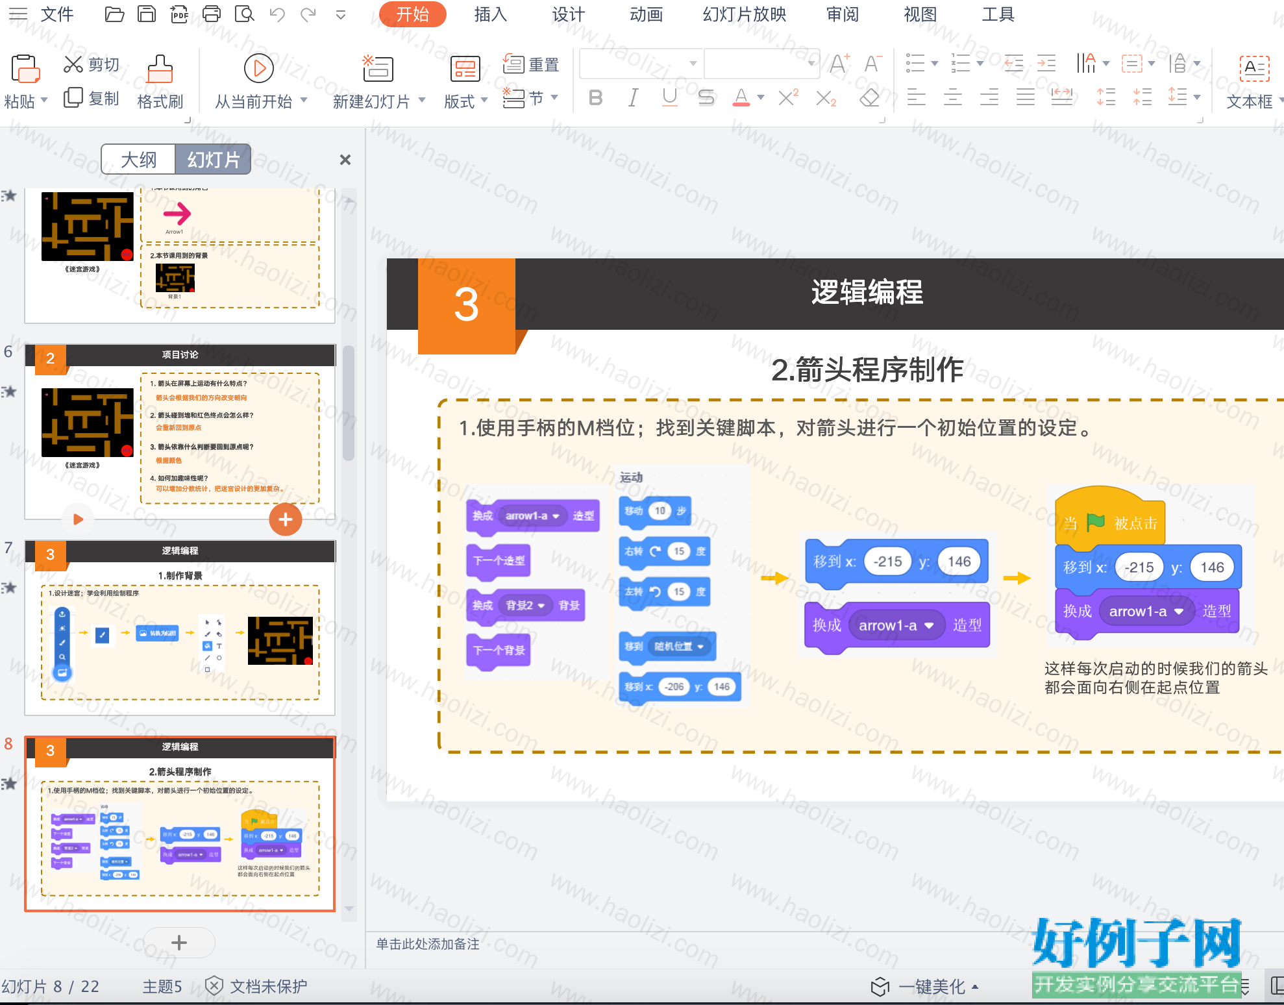Copy selection with the copy icon

pyautogui.click(x=73, y=97)
